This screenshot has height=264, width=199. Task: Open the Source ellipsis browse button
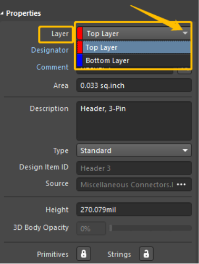181,185
